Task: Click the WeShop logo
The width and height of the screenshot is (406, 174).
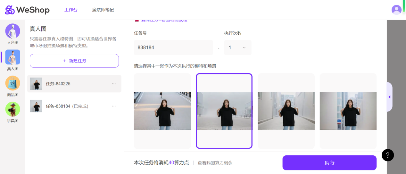Action: [27, 10]
